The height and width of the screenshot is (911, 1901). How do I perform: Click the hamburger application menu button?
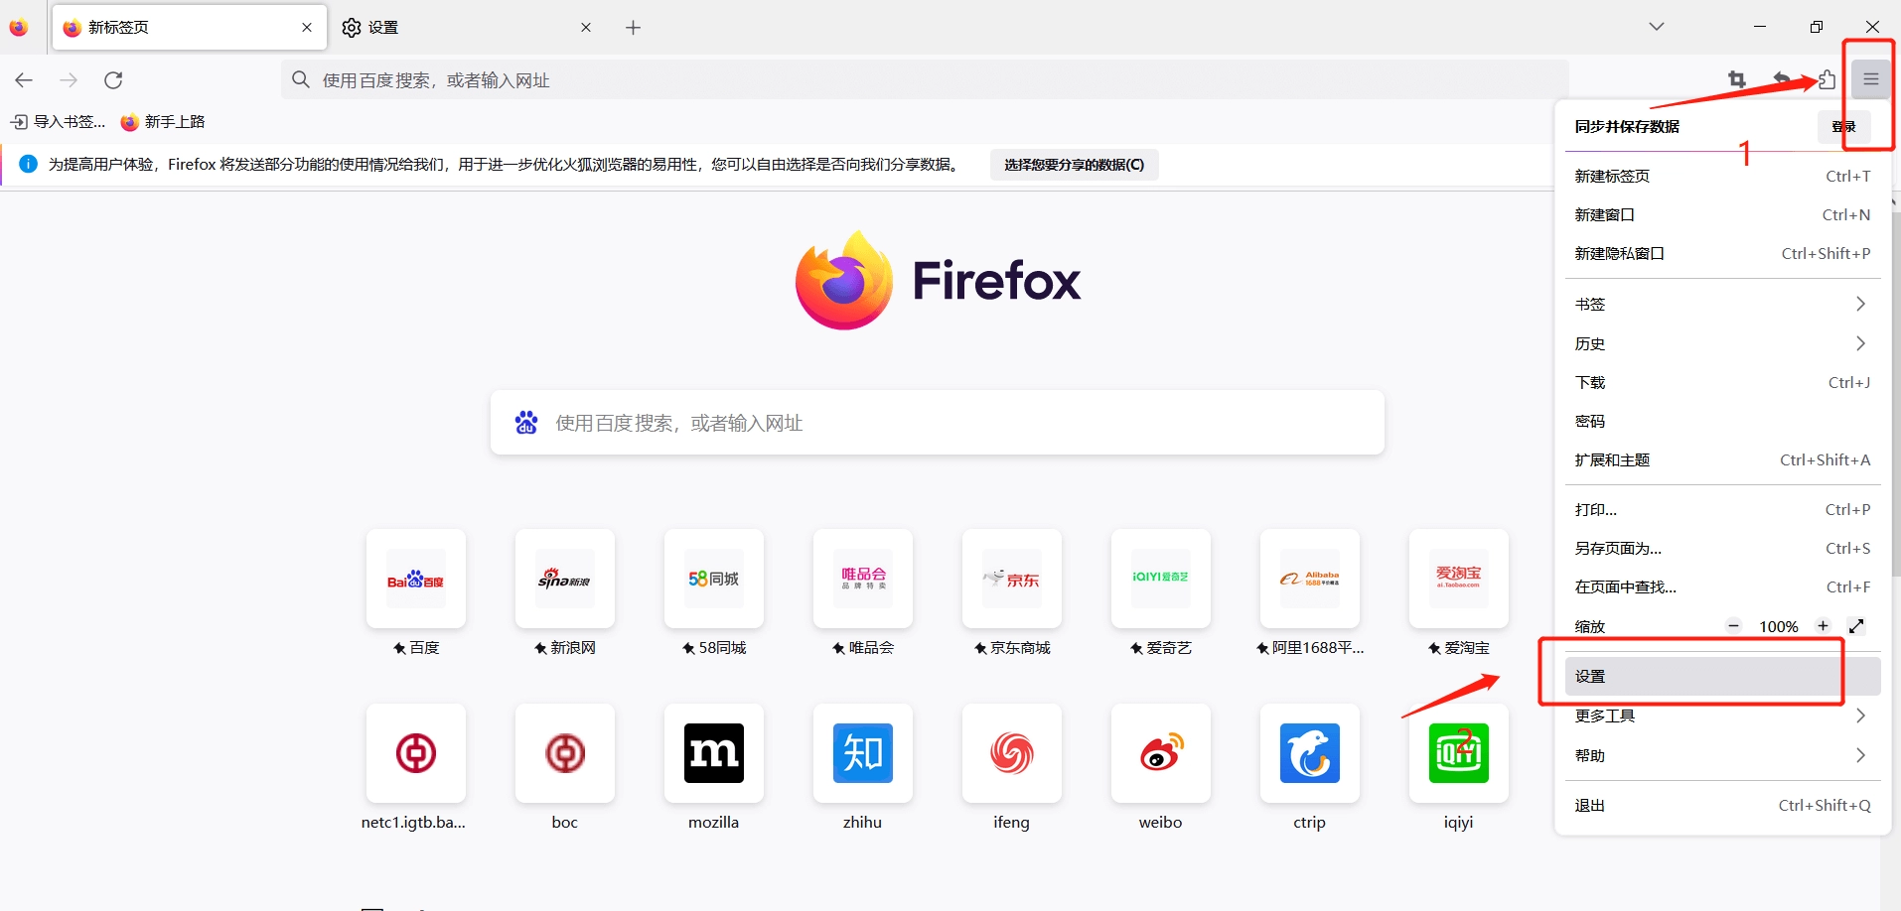click(1870, 79)
